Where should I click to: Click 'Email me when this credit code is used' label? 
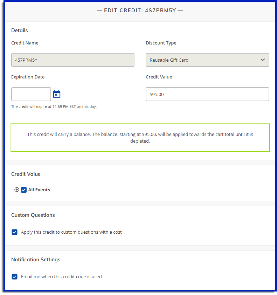61,276
